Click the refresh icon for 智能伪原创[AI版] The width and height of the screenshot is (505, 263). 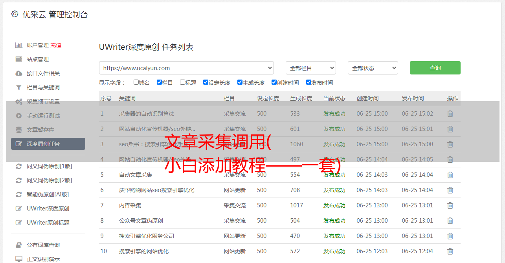[x=18, y=194]
